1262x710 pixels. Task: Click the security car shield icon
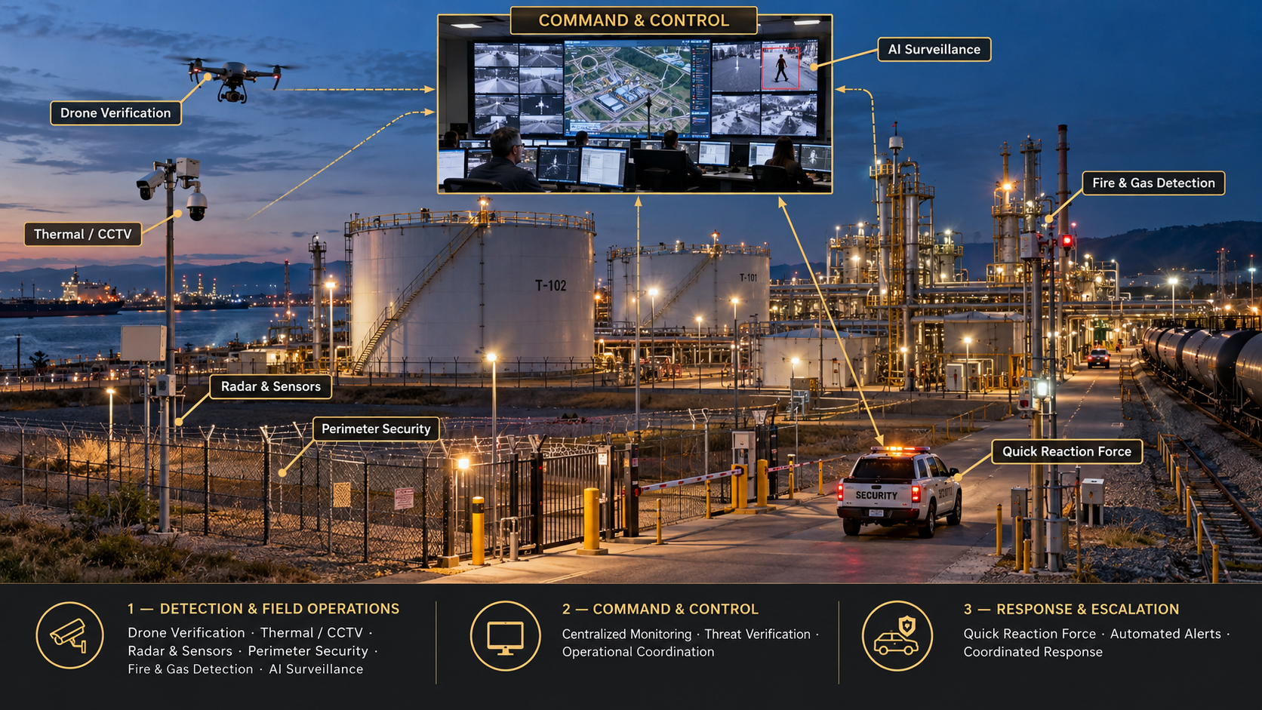click(x=897, y=636)
